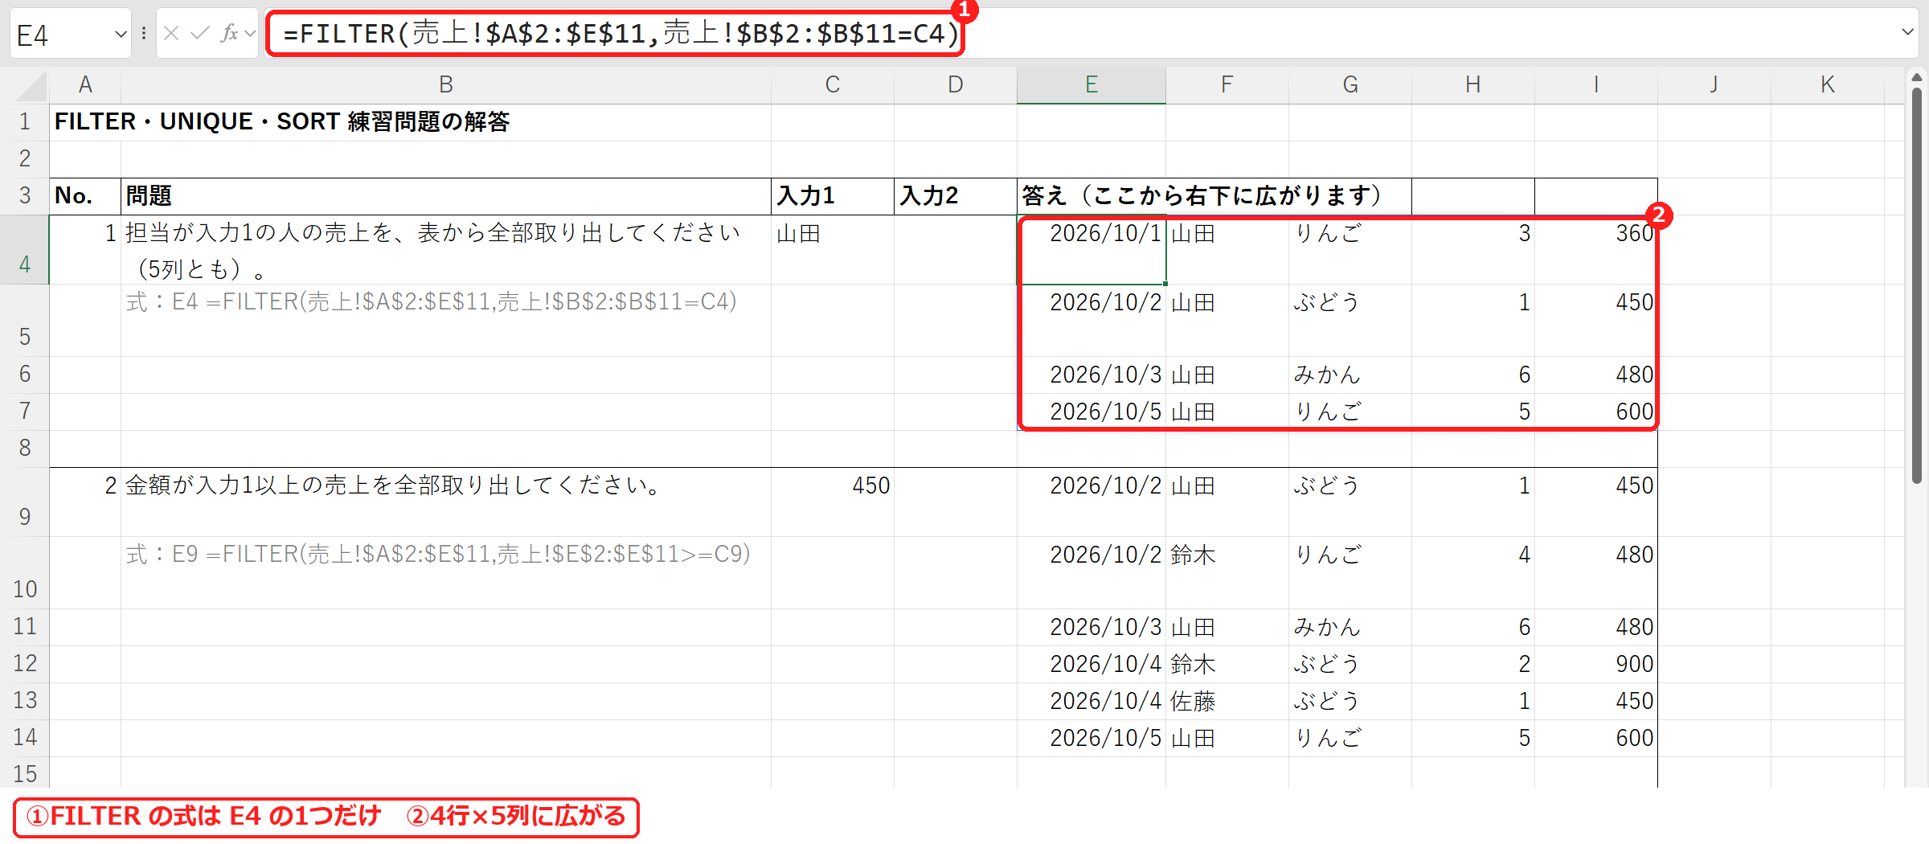Click cell I12 containing 900
Image resolution: width=1929 pixels, height=844 pixels.
click(x=1596, y=665)
